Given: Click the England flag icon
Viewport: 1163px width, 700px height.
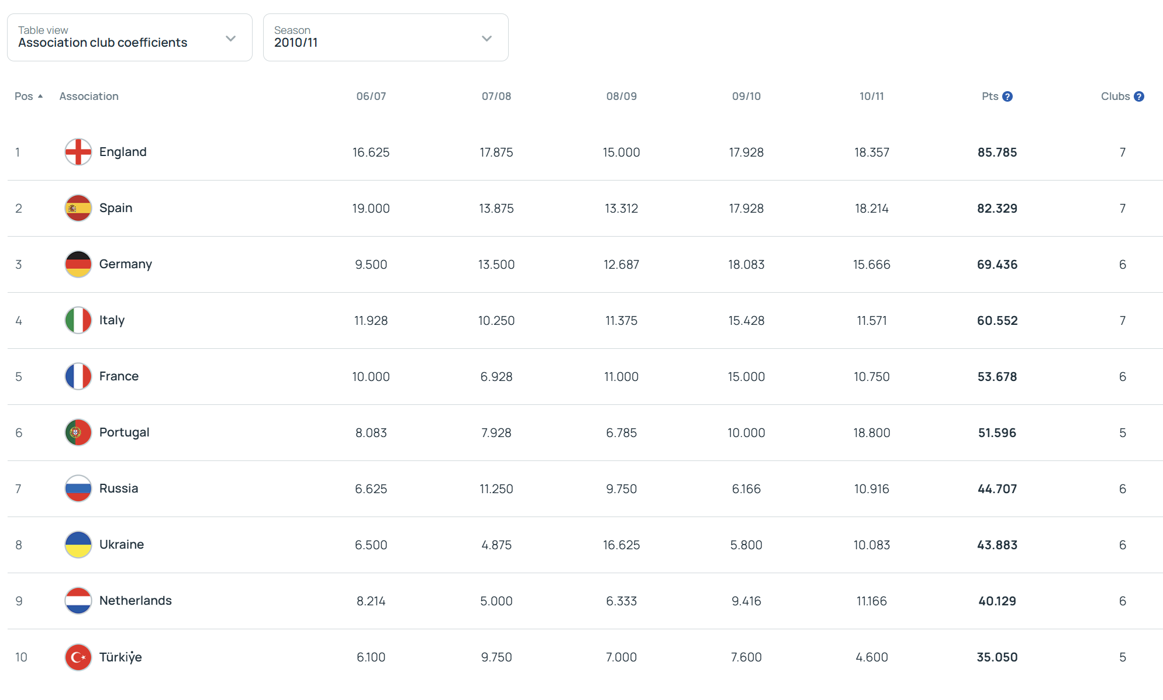Looking at the screenshot, I should (78, 152).
